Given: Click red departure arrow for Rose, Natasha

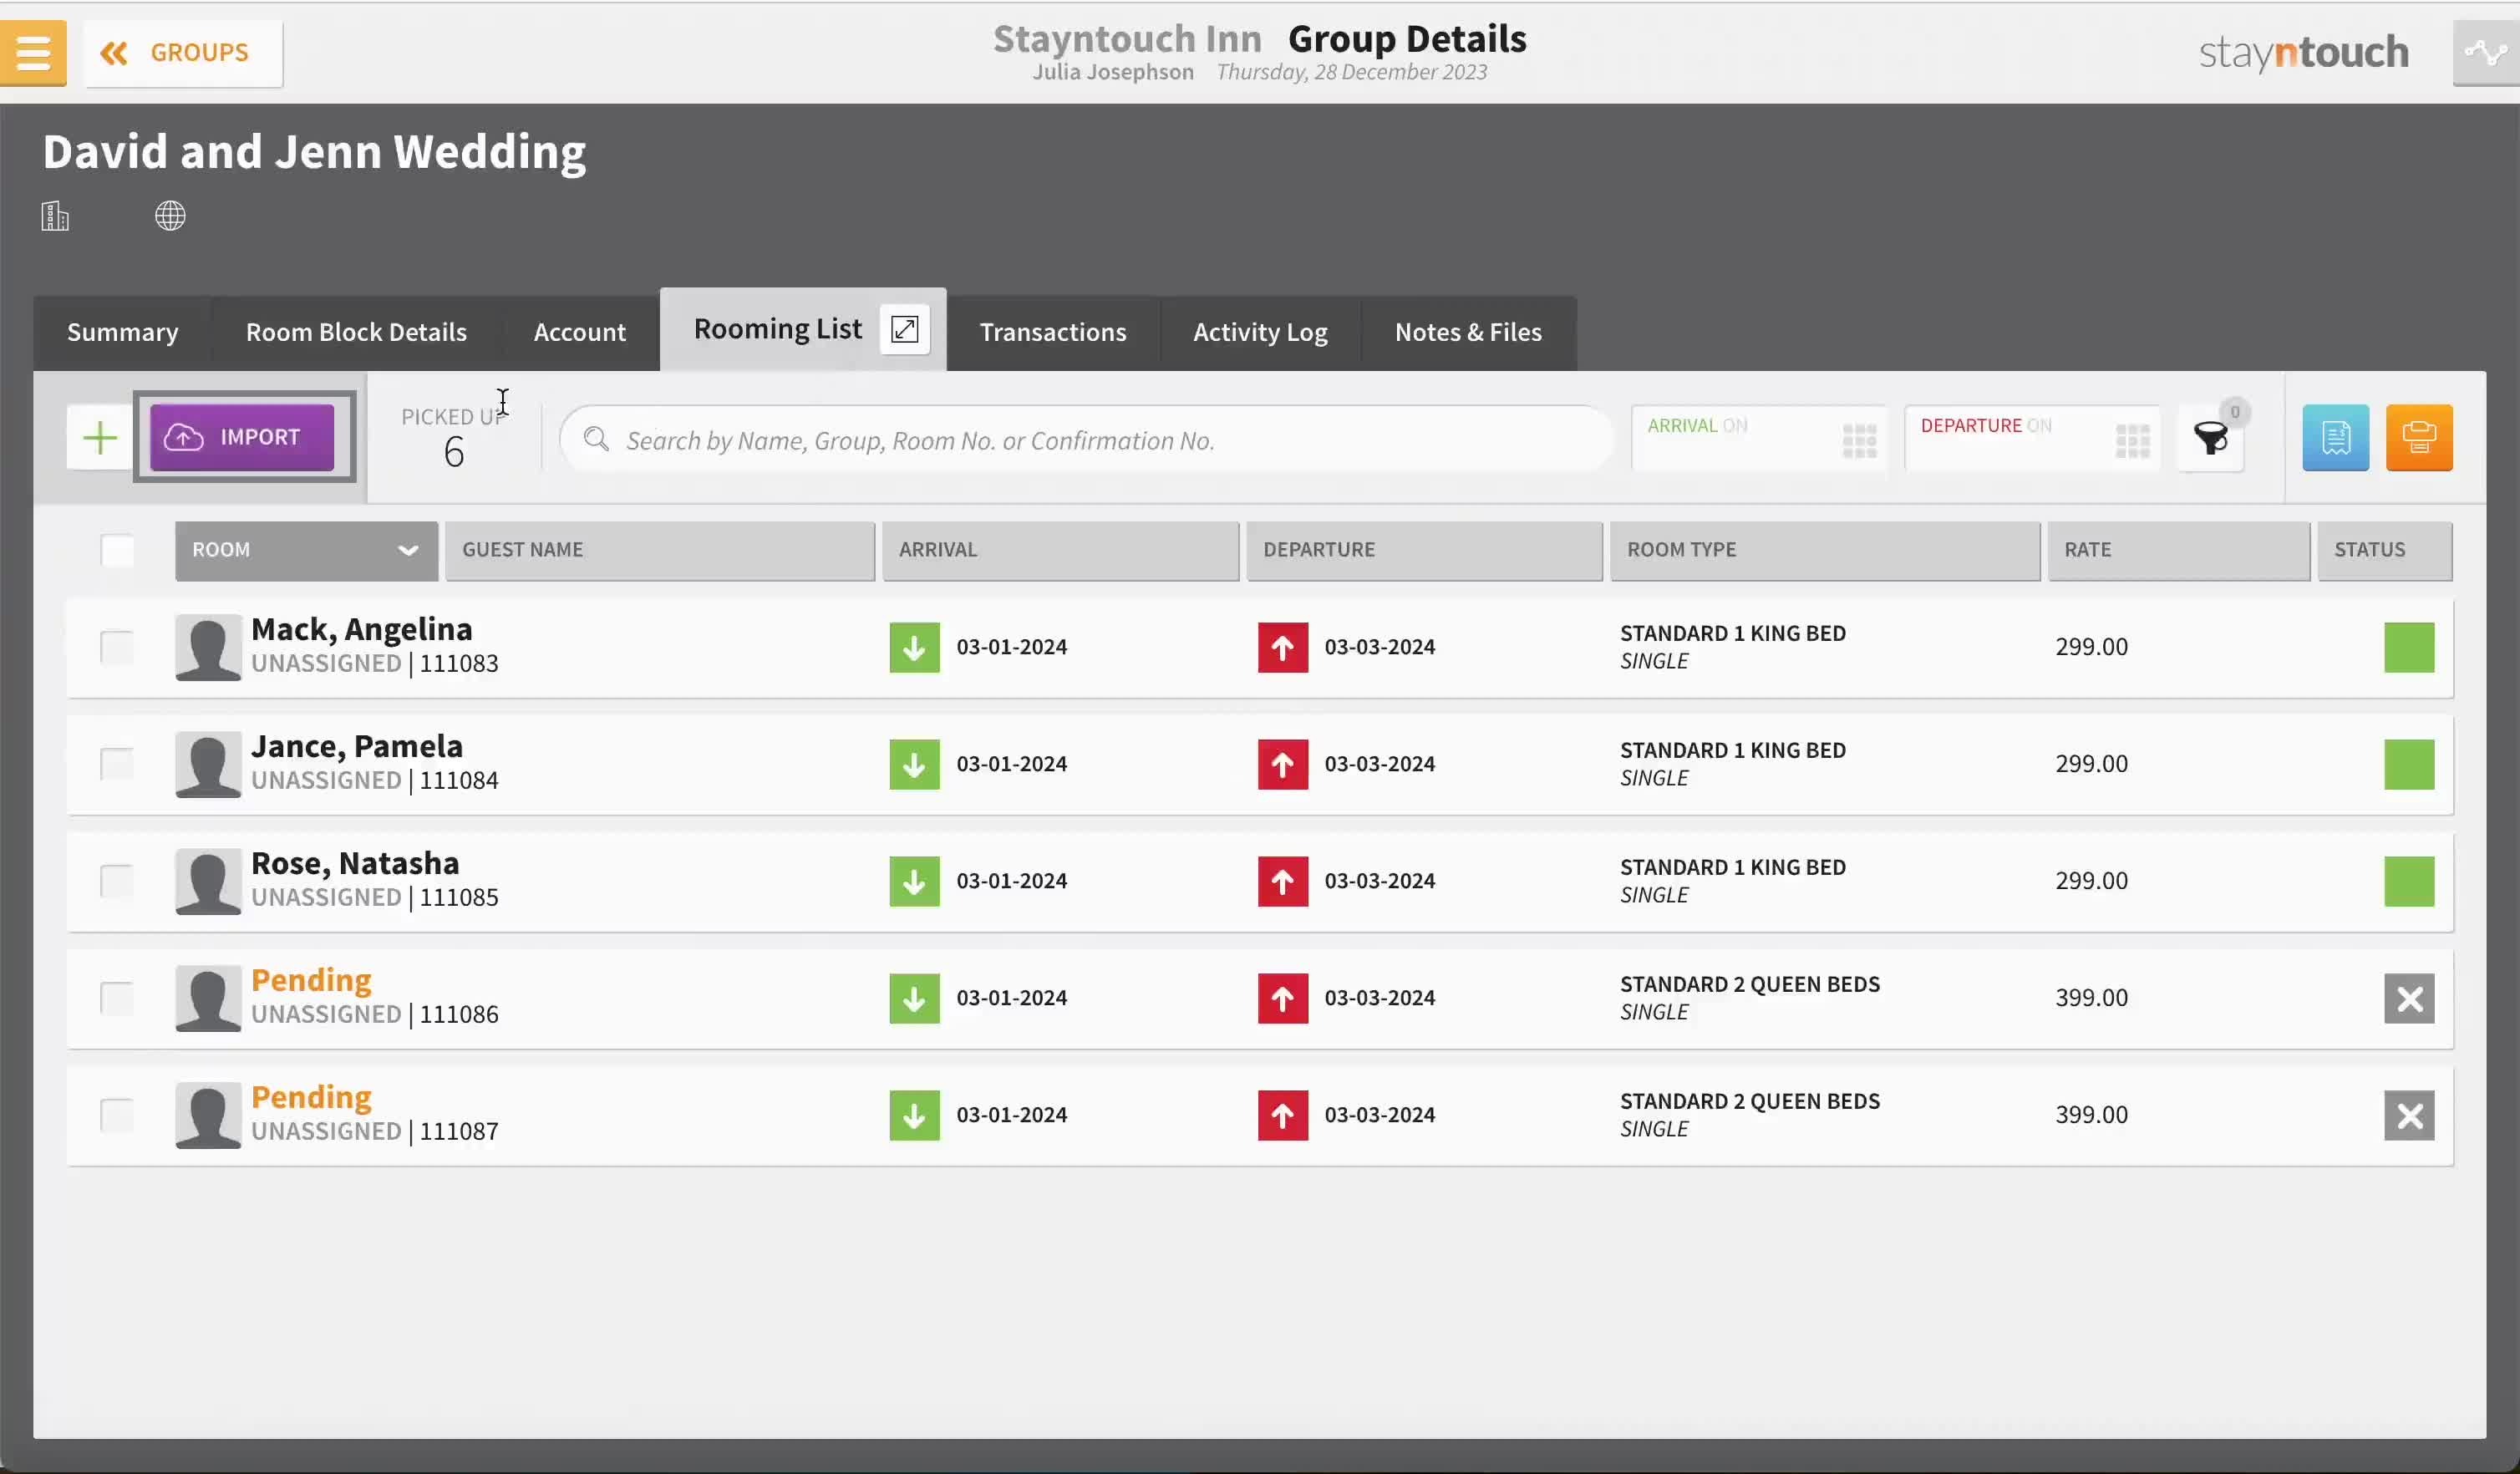Looking at the screenshot, I should [1283, 881].
